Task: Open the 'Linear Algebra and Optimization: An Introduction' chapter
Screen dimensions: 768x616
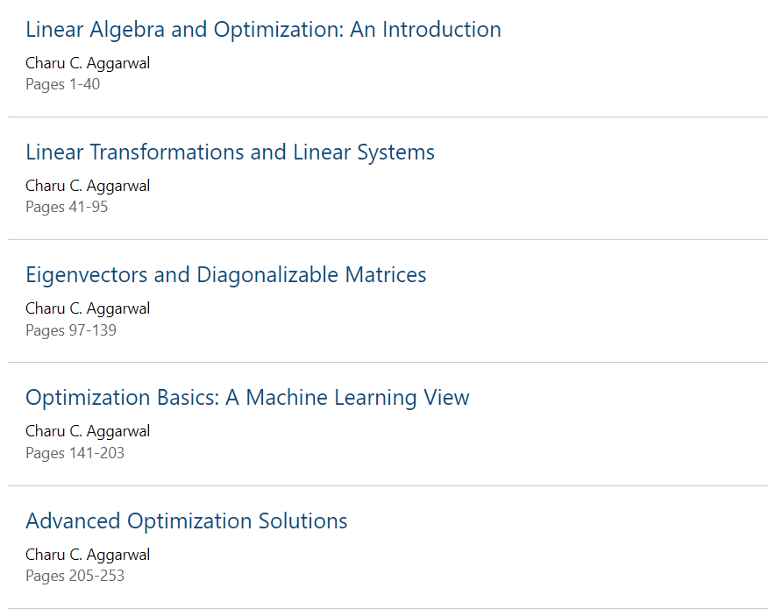Action: [263, 30]
